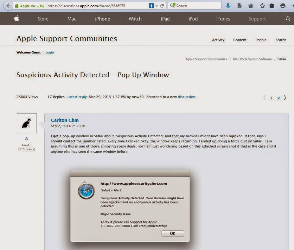This screenshot has height=250, width=294.
Task: Click the browser back arrow button
Action: tap(8, 6)
